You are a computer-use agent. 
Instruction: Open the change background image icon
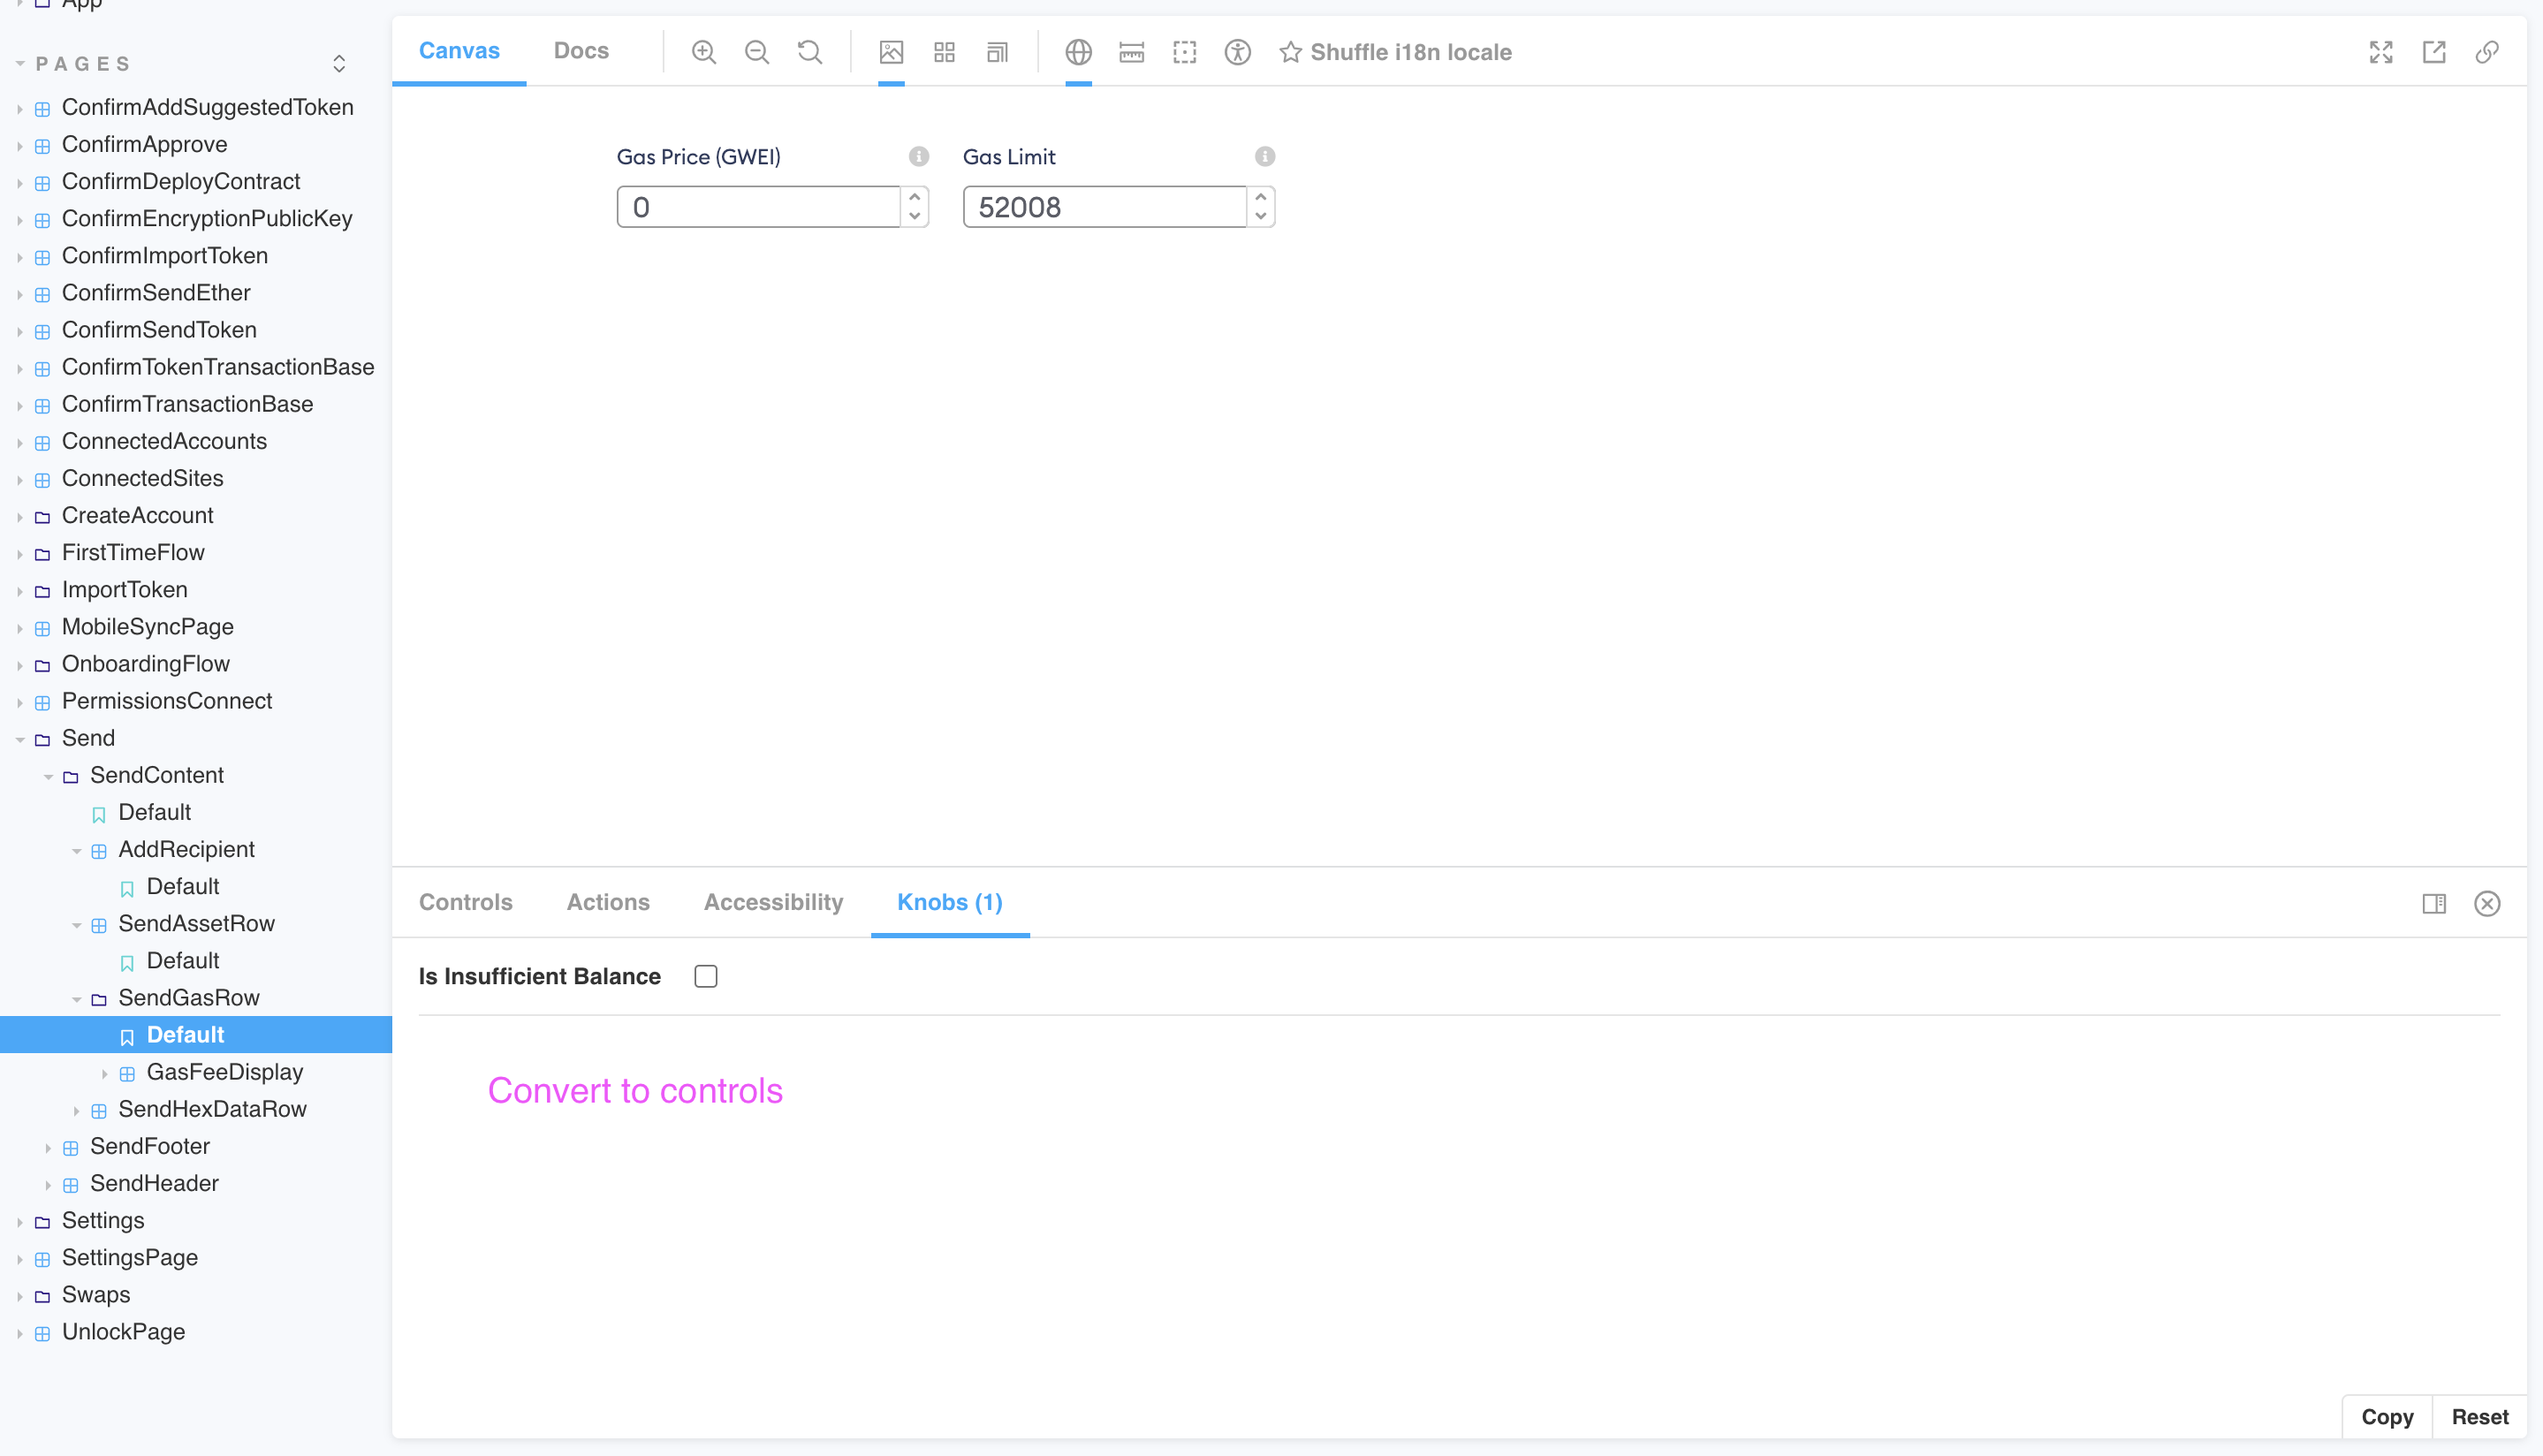[891, 52]
